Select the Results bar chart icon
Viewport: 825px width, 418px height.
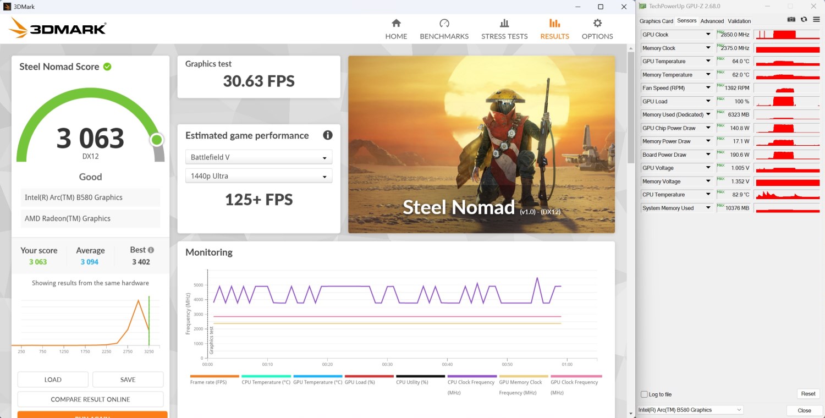(x=554, y=23)
